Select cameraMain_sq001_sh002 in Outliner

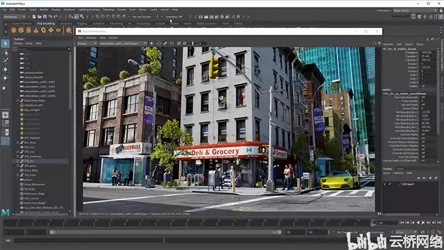40,82
